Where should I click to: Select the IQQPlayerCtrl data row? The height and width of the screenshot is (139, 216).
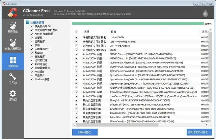140,109
